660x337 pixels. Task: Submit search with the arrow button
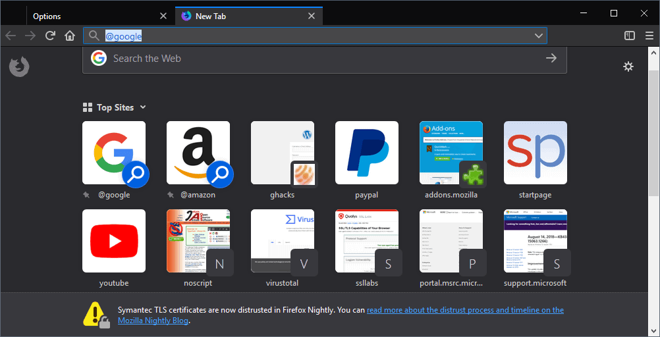click(551, 58)
